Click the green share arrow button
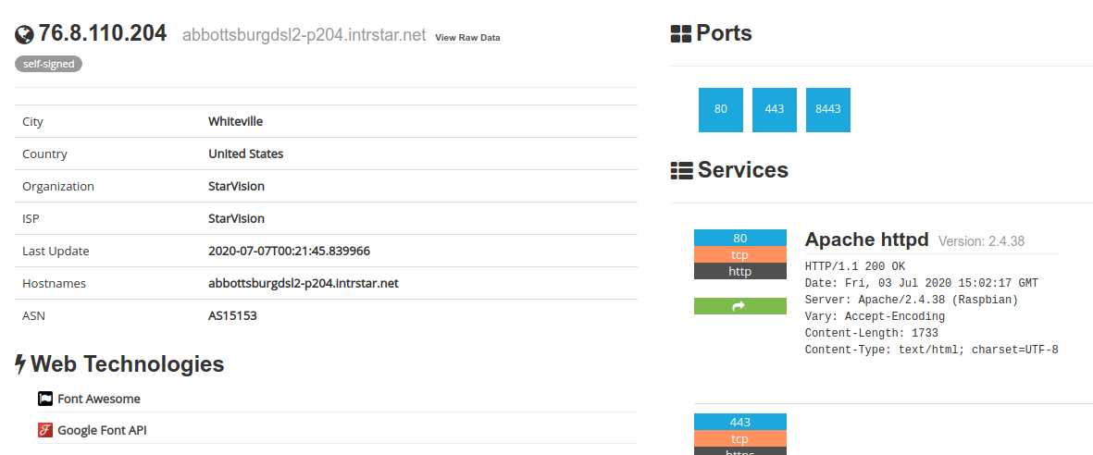1093x455 pixels. pos(739,306)
